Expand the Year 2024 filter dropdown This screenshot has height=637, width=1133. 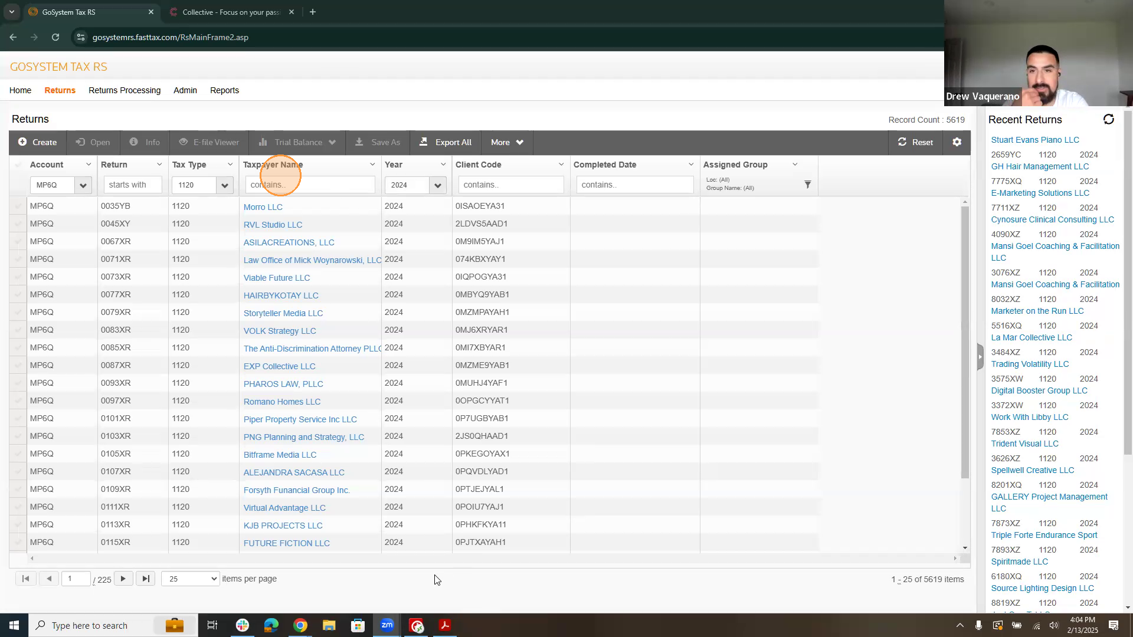tap(437, 185)
